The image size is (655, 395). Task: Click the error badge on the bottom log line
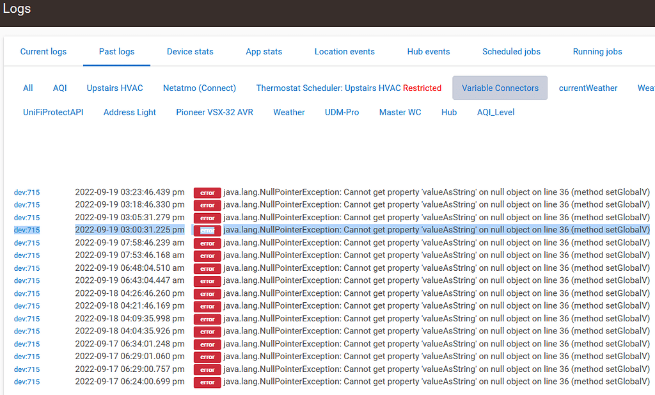point(207,382)
